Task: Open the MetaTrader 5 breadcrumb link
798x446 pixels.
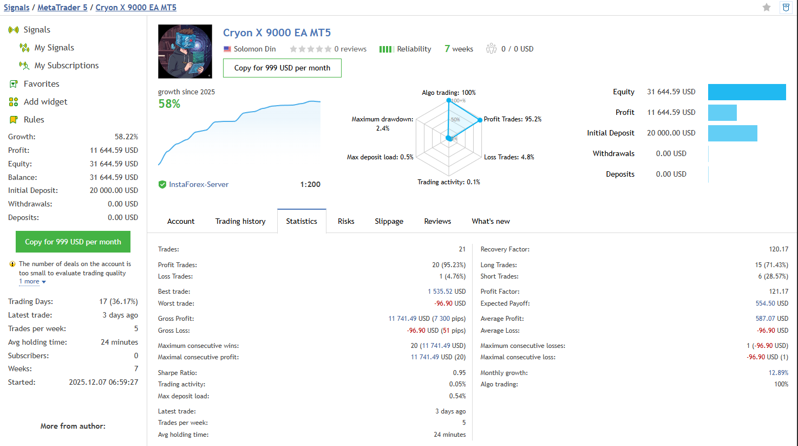Action: pos(62,8)
